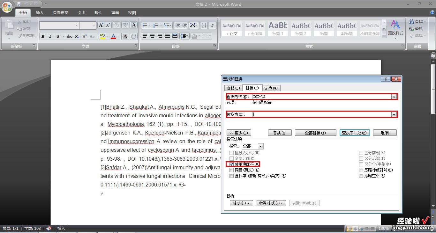
Task: Check the 区分后缀 checkbox
Action: tap(361, 158)
